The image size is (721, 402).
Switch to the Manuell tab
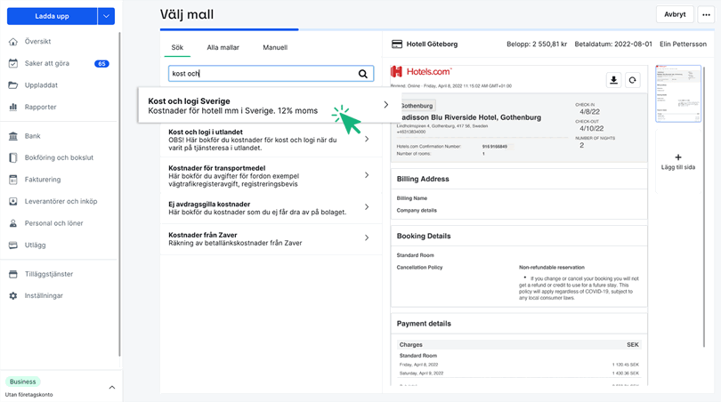pos(275,47)
